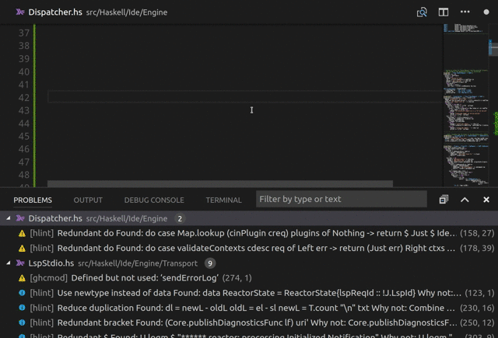Collapse all problems with the collapse icon

point(444,200)
